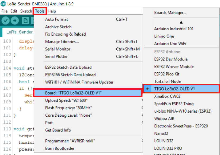This screenshot has height=155, width=220.
Task: Click Get Board Info
Action: point(58,130)
